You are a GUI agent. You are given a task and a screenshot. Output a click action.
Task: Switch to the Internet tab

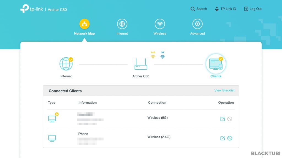pos(122,27)
